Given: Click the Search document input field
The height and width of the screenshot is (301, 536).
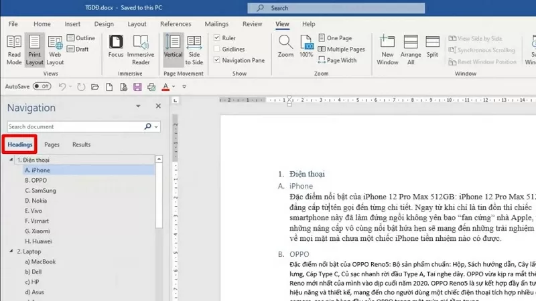Looking at the screenshot, I should point(74,126).
